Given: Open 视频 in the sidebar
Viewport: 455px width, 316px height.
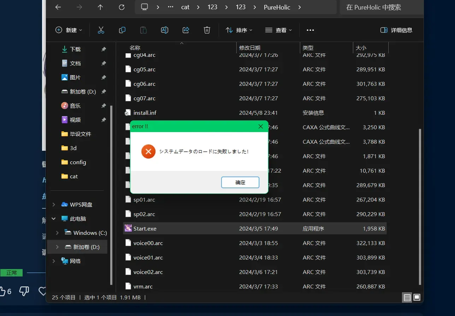Looking at the screenshot, I should 75,120.
